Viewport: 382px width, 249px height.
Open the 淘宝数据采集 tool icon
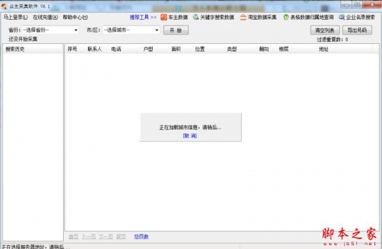[x=243, y=17]
